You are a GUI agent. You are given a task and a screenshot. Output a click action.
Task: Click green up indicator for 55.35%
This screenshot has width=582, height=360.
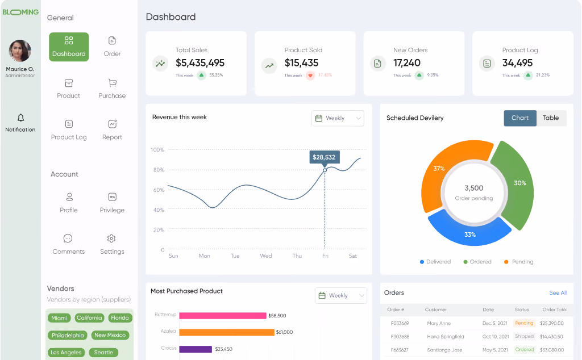coord(201,76)
